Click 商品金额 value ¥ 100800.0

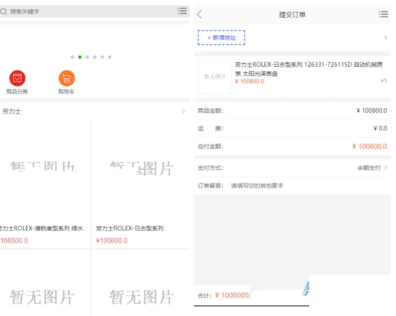[372, 111]
